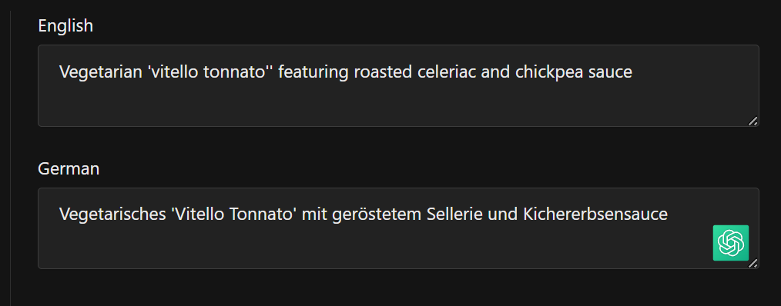Click the German field label

click(x=69, y=168)
